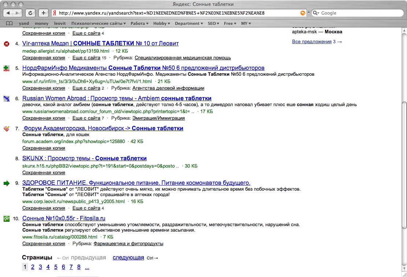
Task: Expand the Free bookmarks folder
Action: (x=230, y=23)
